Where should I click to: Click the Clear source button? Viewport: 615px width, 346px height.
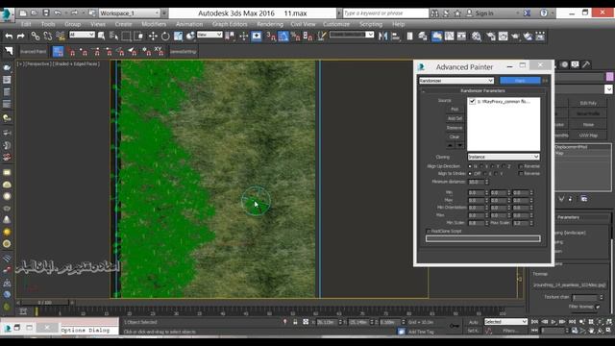pos(455,136)
